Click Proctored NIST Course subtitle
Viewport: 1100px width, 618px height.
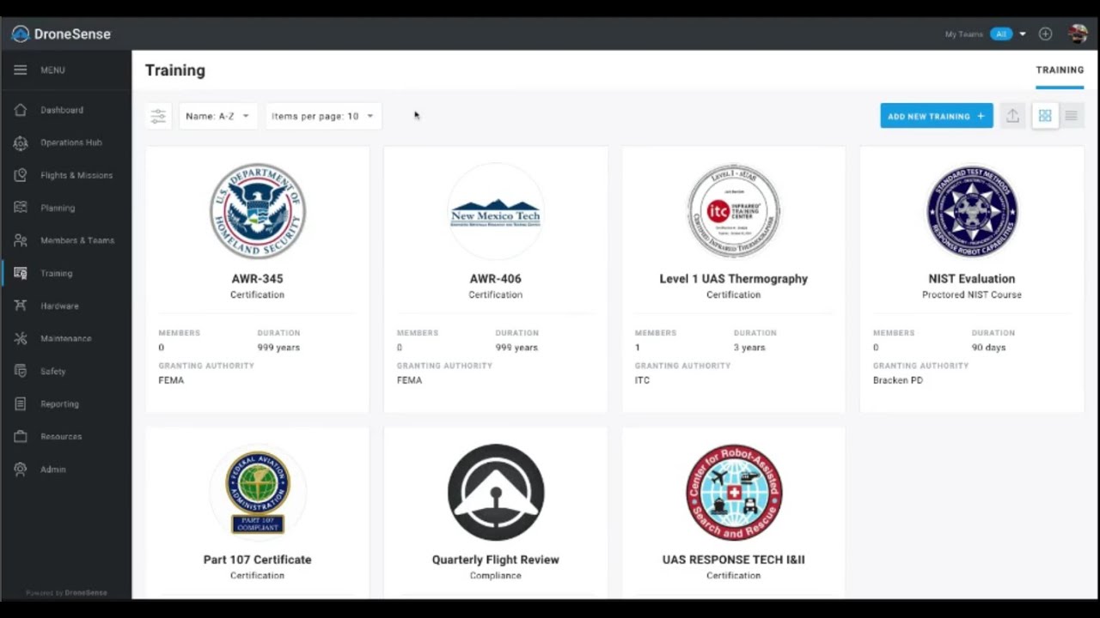click(x=972, y=294)
